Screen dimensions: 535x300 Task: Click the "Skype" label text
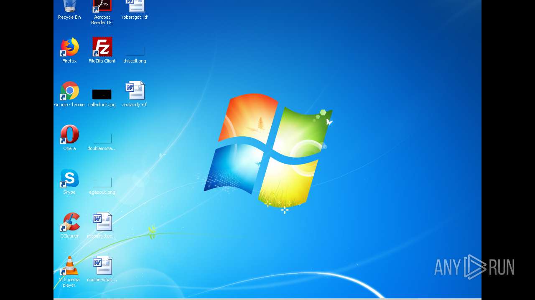click(x=69, y=192)
